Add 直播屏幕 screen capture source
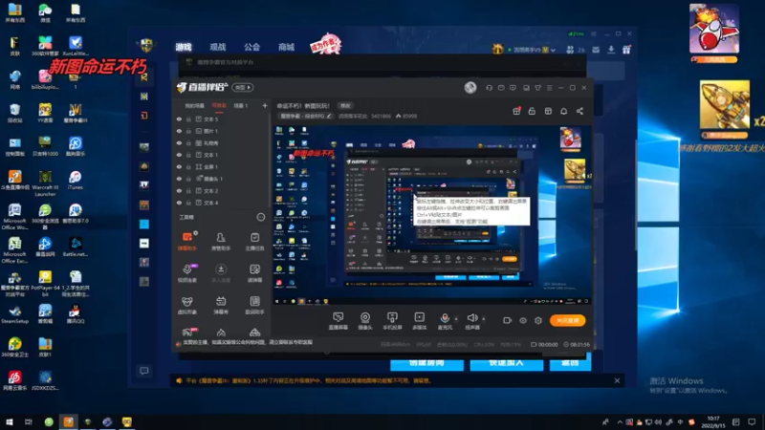The width and height of the screenshot is (765, 430). click(x=339, y=321)
